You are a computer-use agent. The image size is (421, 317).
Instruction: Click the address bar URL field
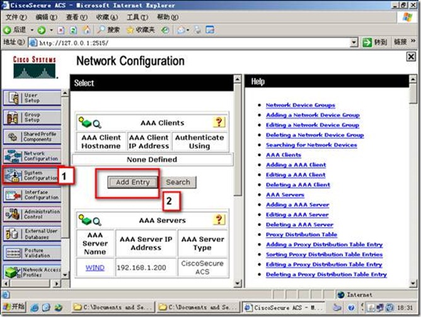pyautogui.click(x=193, y=43)
